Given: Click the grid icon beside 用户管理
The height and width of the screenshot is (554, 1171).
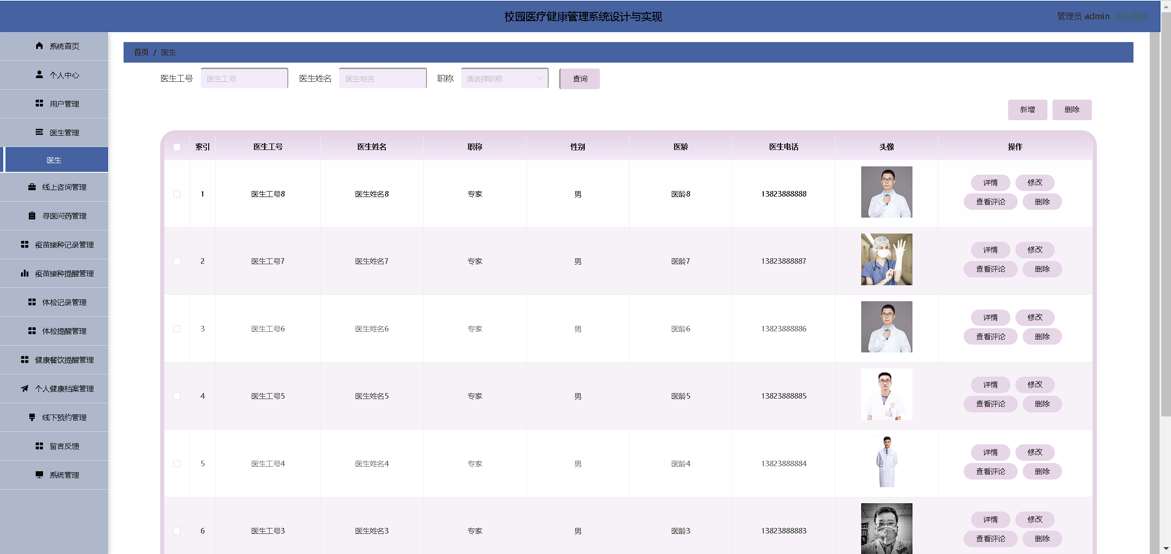Looking at the screenshot, I should 39,103.
